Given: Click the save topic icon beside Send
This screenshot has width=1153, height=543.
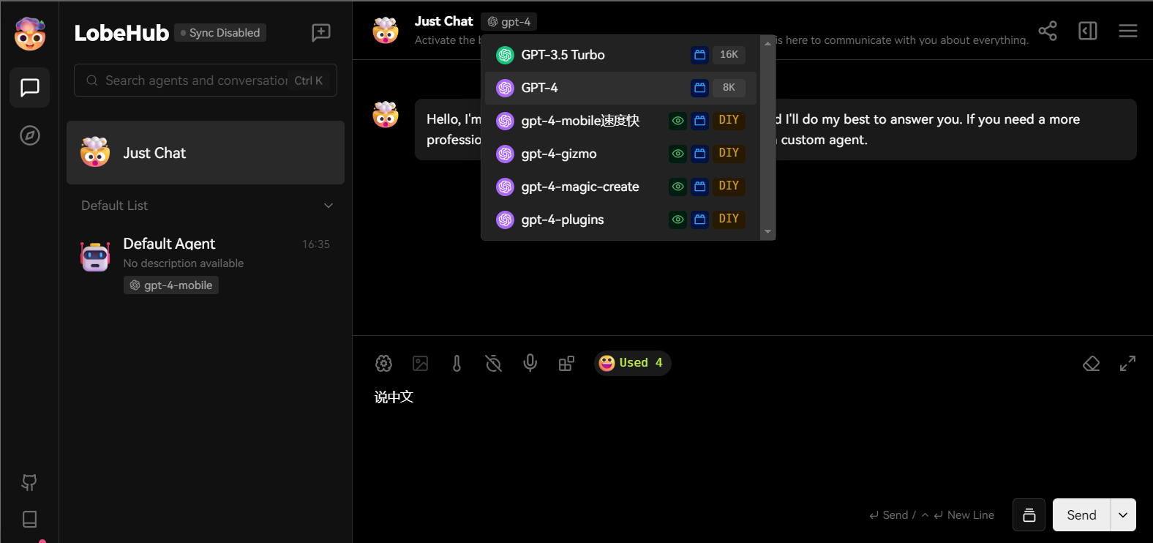Looking at the screenshot, I should click(1029, 514).
